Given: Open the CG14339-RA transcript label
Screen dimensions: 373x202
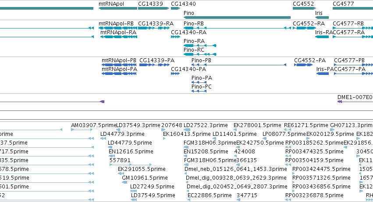Looking at the screenshot, I should point(156,24).
